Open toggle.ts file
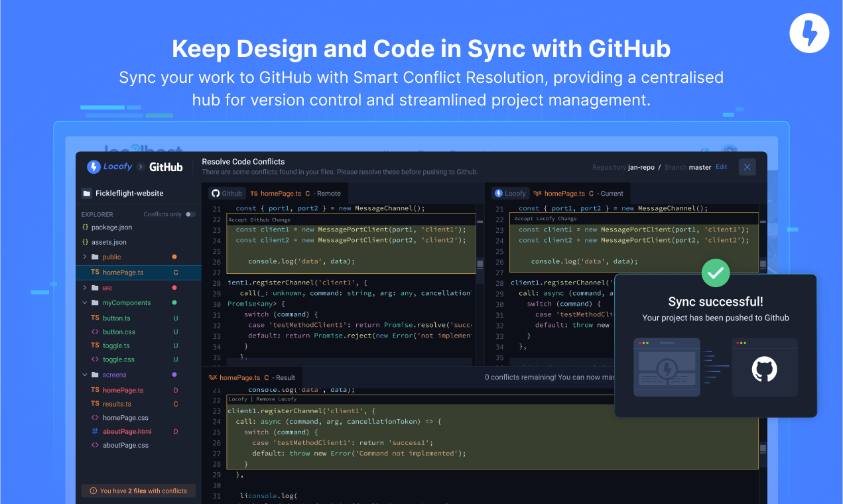 (x=116, y=346)
